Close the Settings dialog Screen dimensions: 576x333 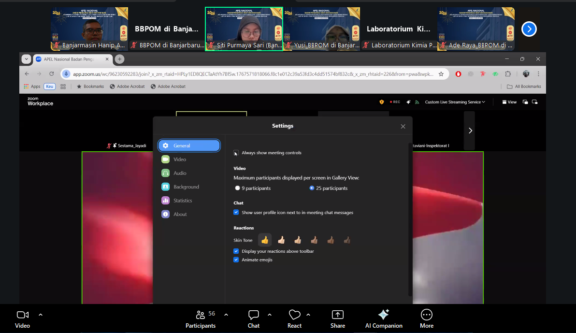point(403,126)
